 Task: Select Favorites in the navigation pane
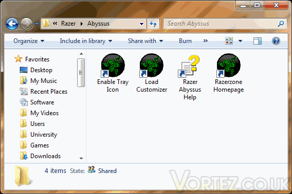click(37, 59)
